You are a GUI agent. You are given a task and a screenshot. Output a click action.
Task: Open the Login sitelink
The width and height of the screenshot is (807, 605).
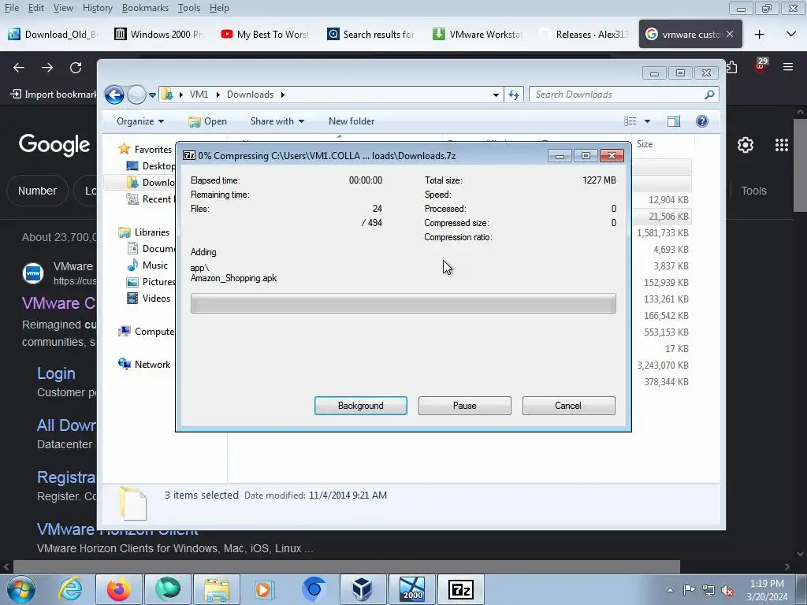click(x=56, y=373)
